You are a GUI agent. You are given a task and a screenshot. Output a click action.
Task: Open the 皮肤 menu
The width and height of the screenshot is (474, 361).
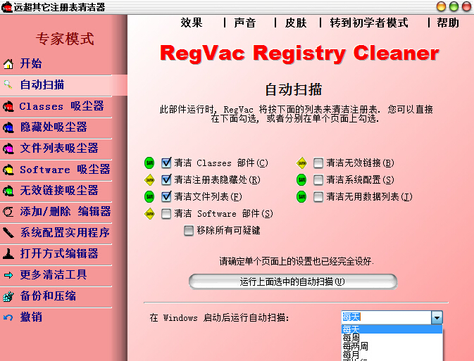point(296,23)
